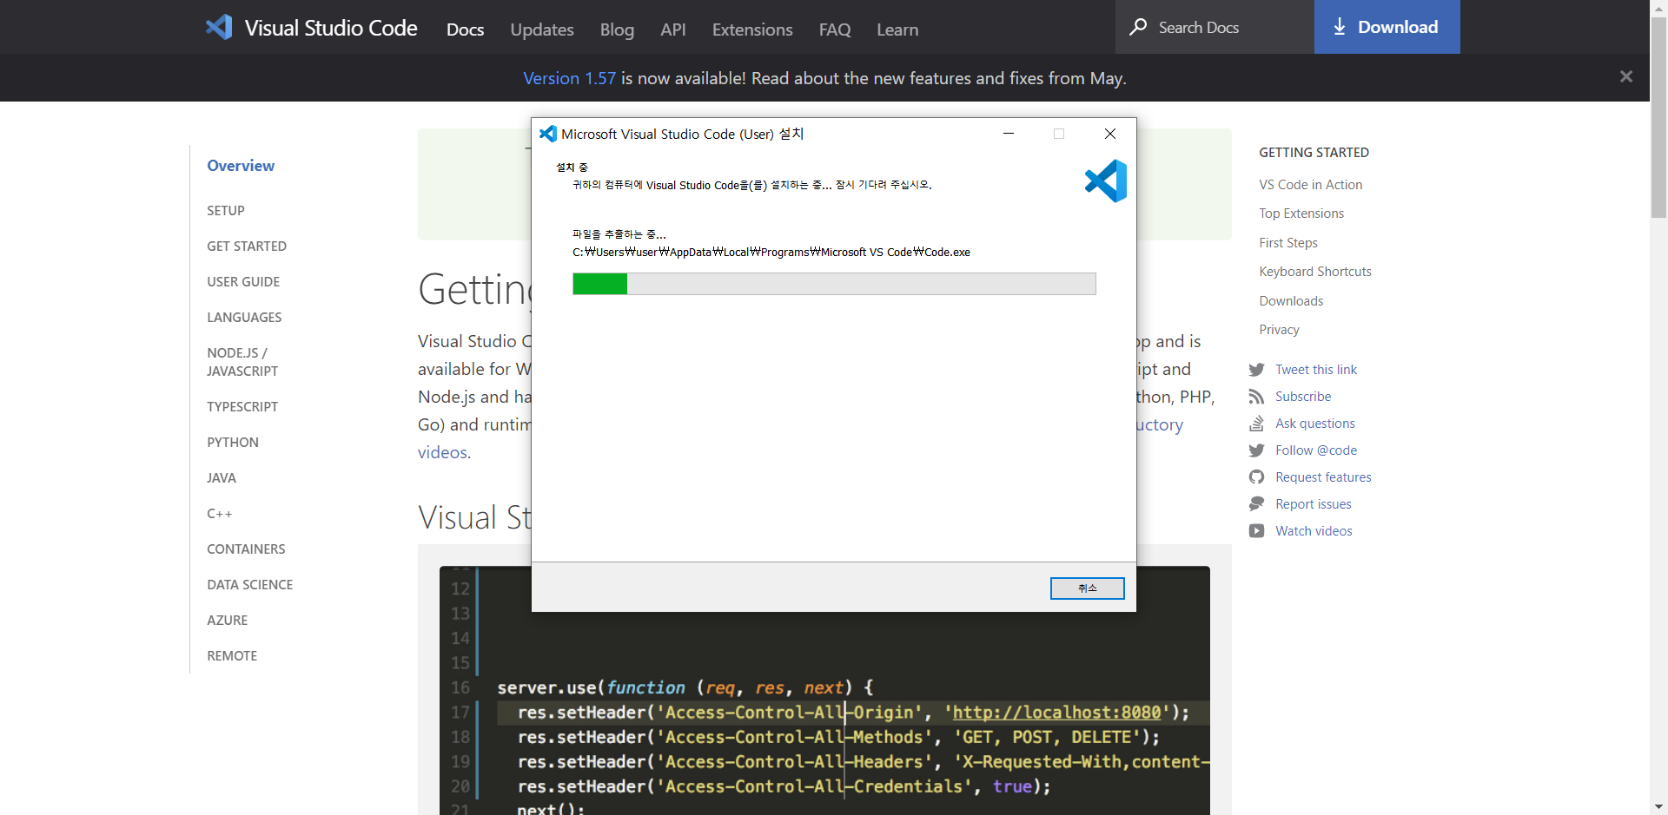Expand the REMOTE sidebar section
Viewport: 1668px width, 815px height.
[x=232, y=656]
